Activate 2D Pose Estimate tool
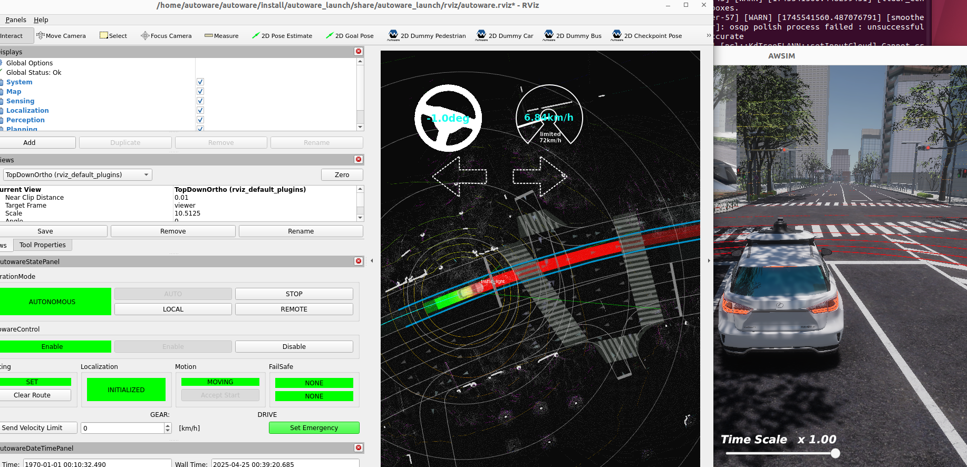This screenshot has height=467, width=967. [x=282, y=36]
